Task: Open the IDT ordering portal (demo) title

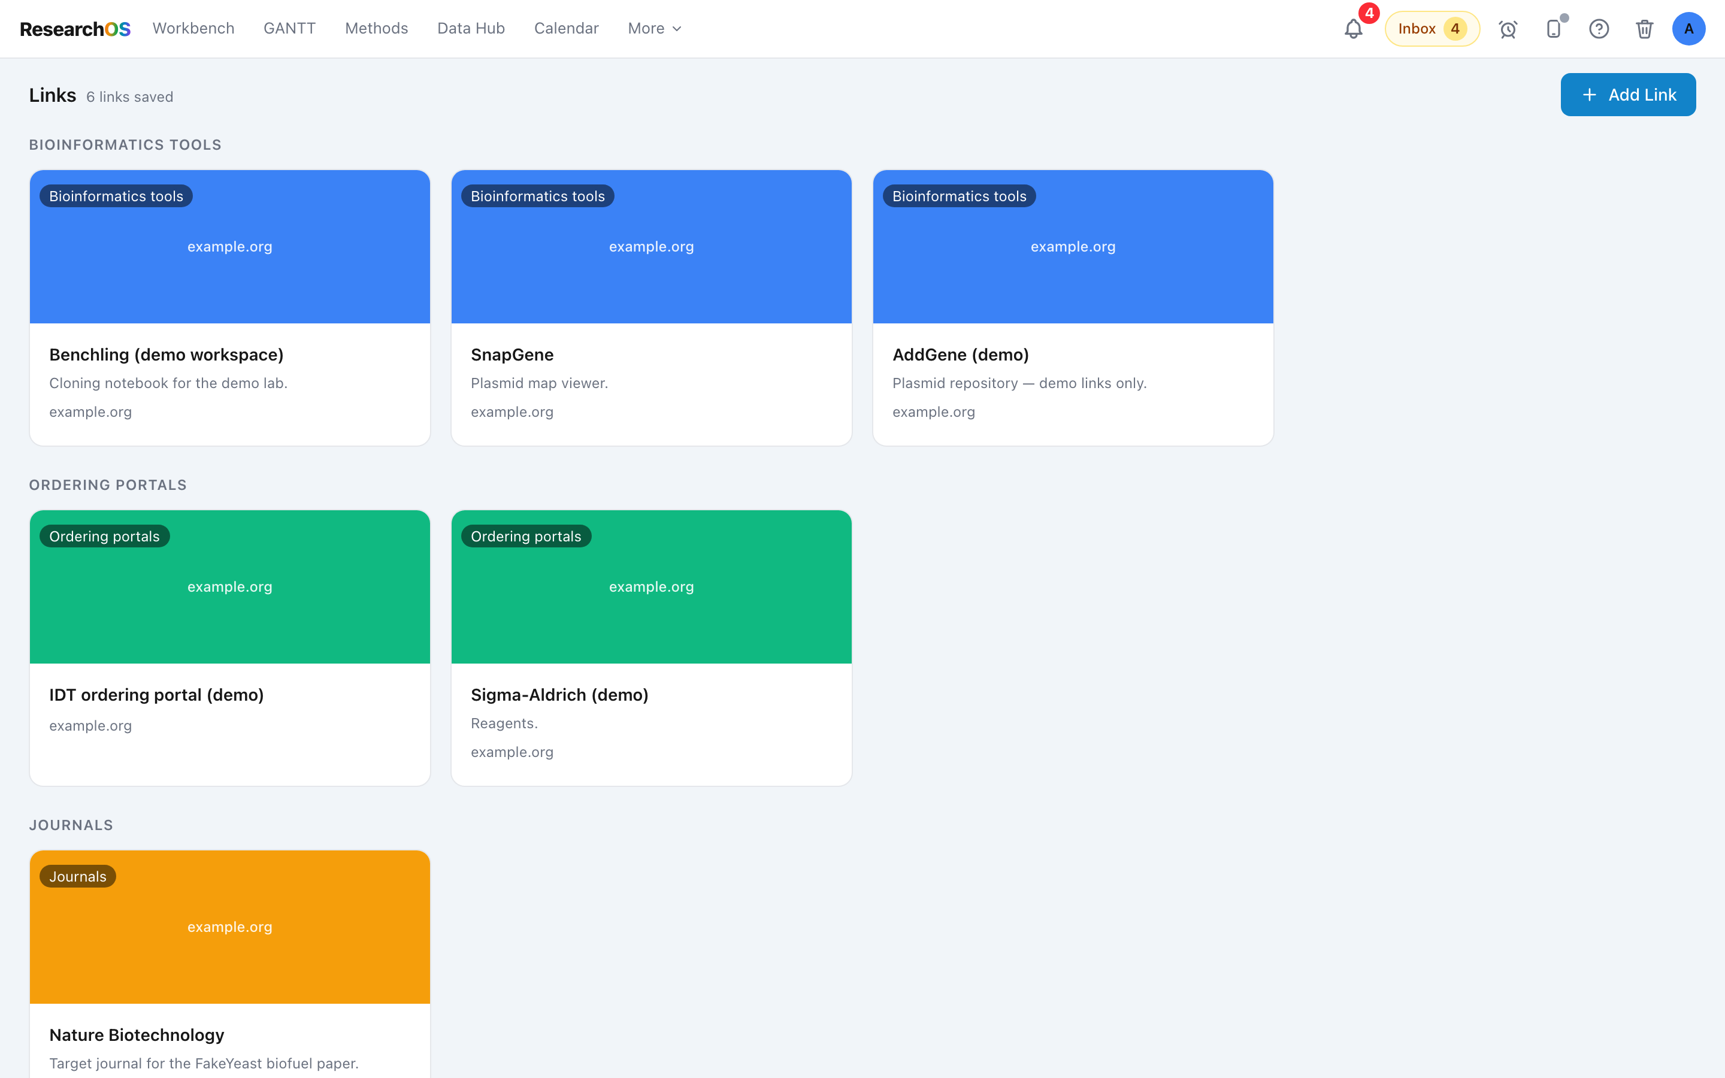Action: point(156,695)
